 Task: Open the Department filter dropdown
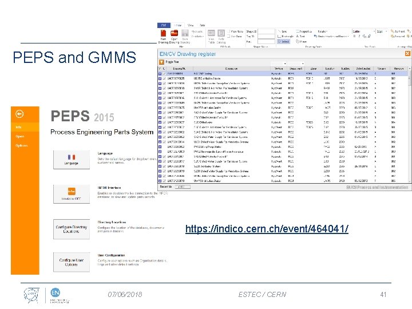pos(303,64)
